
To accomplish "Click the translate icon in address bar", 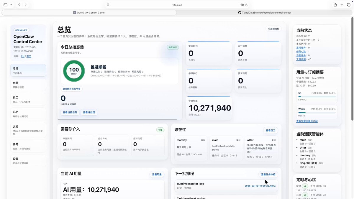I will click(242, 5).
